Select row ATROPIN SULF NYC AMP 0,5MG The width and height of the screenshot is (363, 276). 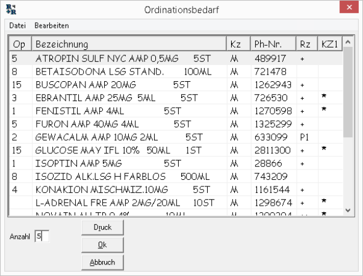(176, 58)
